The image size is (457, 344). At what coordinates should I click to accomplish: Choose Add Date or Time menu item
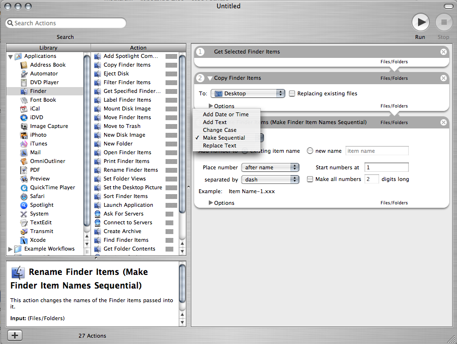[226, 114]
